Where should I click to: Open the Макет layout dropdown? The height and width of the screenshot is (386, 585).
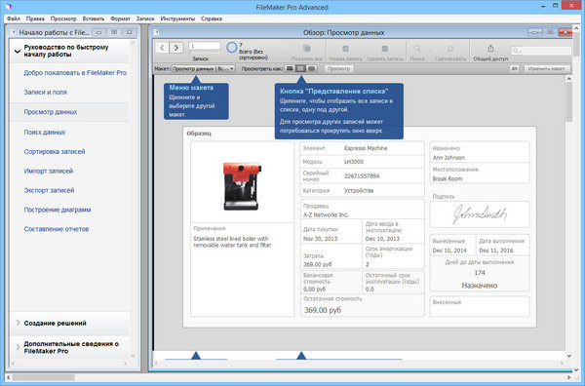click(x=204, y=68)
